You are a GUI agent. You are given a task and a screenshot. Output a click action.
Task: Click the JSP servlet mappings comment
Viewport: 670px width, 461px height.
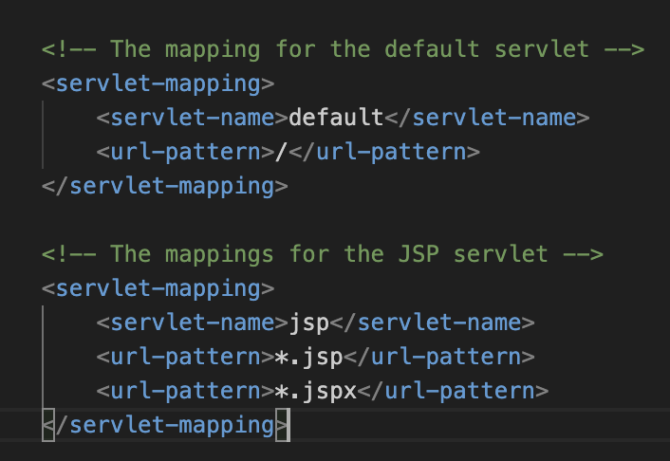point(322,254)
